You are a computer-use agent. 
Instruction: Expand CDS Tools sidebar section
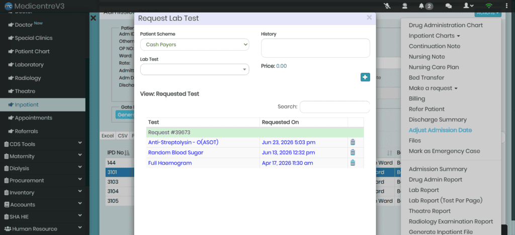(x=43, y=144)
